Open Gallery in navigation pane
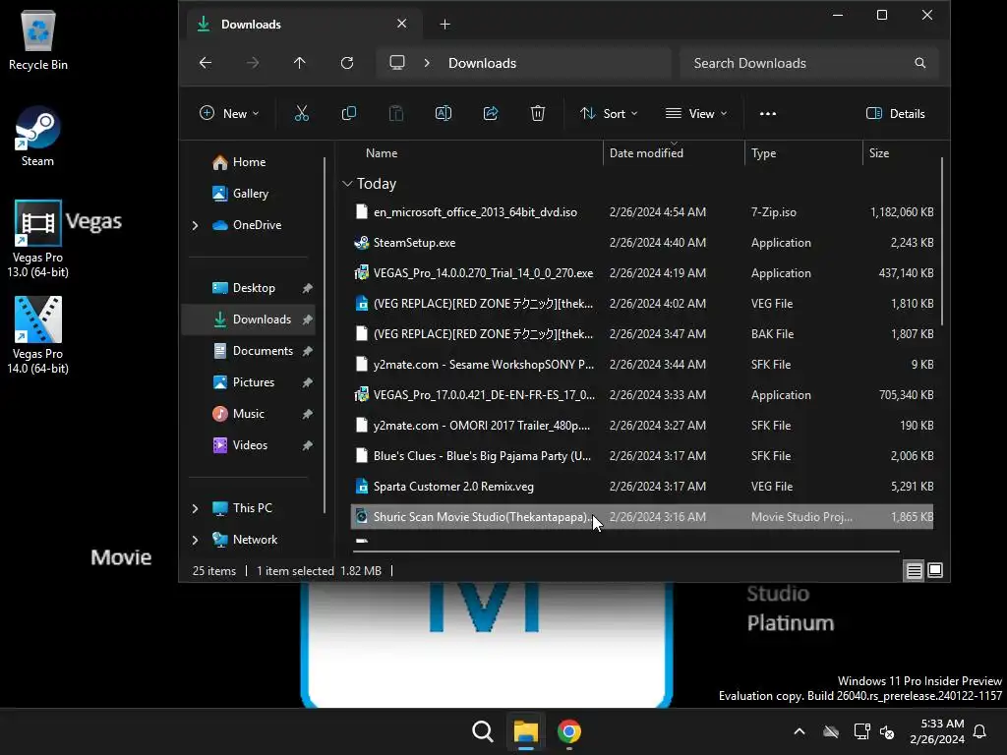1007x755 pixels. click(240, 194)
